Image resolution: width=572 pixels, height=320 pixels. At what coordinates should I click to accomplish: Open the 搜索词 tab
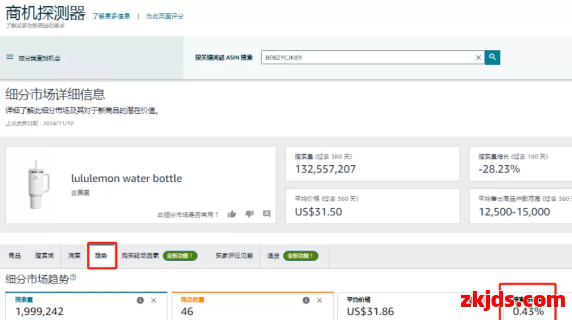pyautogui.click(x=44, y=256)
